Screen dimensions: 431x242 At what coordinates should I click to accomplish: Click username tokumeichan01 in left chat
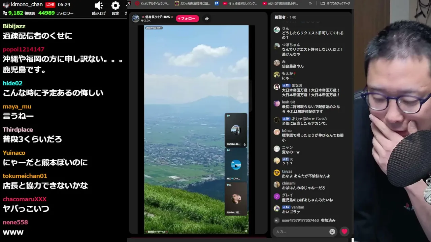(25, 176)
